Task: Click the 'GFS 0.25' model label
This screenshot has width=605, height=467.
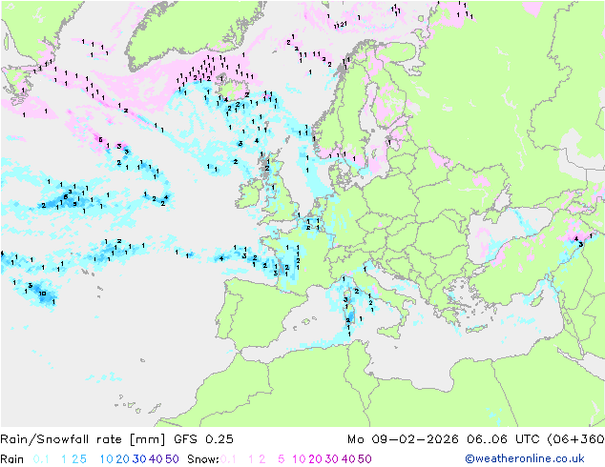Action: click(203, 439)
